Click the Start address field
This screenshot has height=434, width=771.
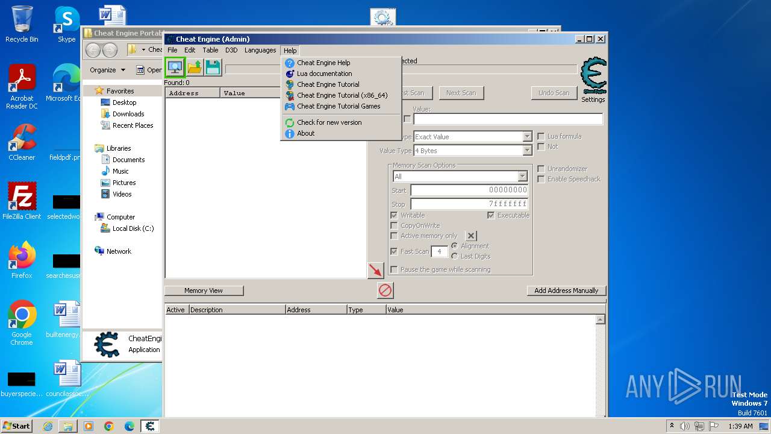[x=469, y=190]
